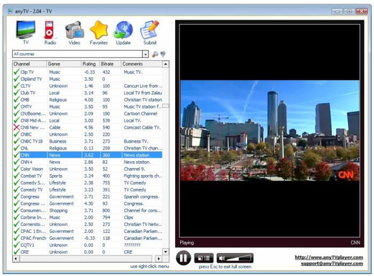Select the Color Vision channel
The image size is (374, 276).
tap(88, 169)
